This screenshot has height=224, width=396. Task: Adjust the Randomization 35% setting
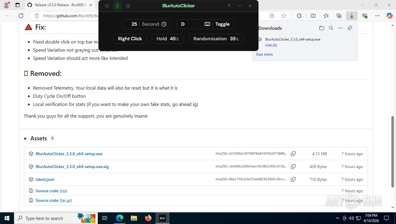(x=216, y=39)
